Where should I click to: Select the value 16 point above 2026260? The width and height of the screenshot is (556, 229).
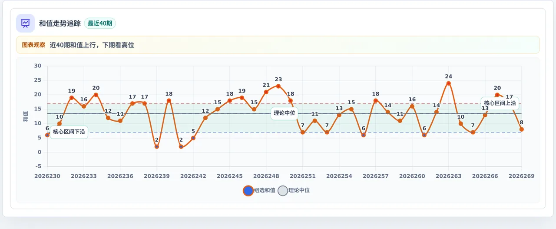pos(412,106)
